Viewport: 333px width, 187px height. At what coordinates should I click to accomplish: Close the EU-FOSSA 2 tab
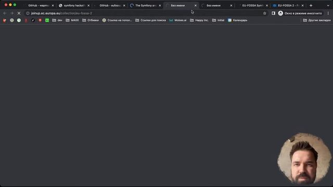[x=303, y=6]
